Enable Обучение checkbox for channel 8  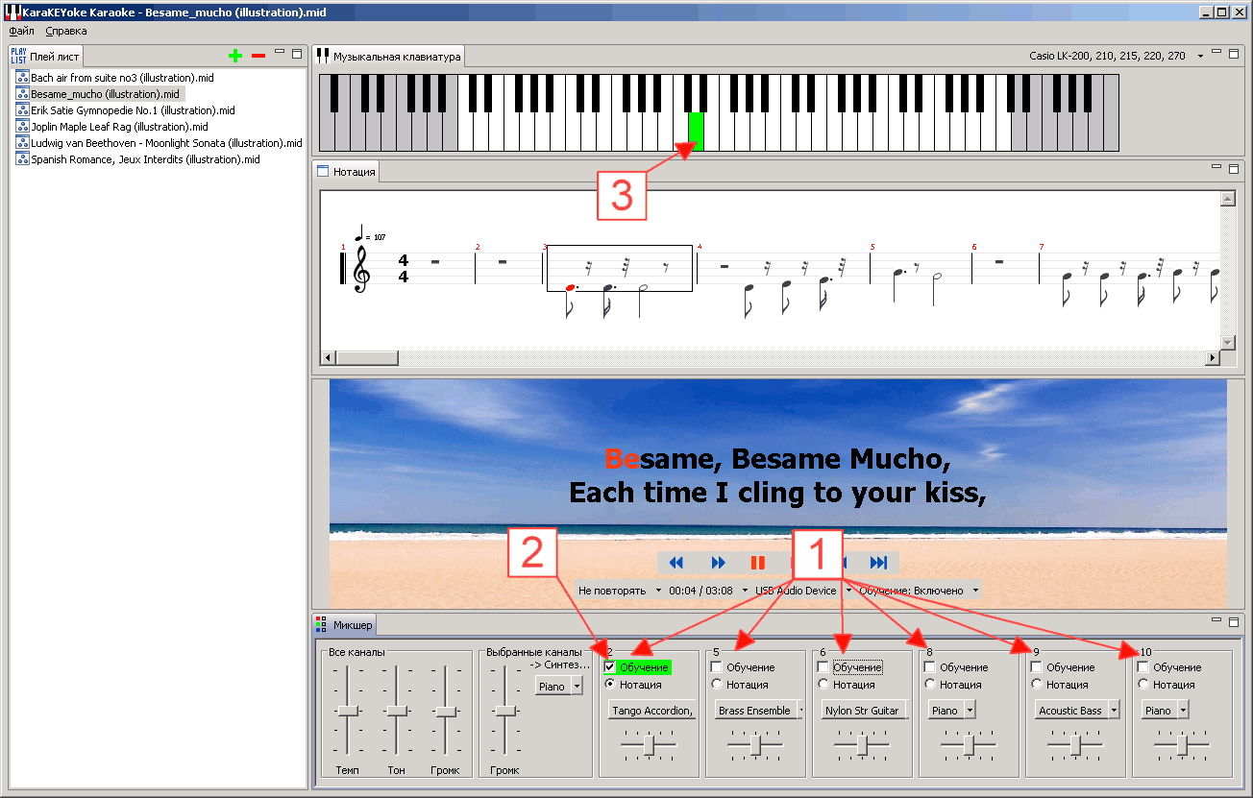click(929, 667)
